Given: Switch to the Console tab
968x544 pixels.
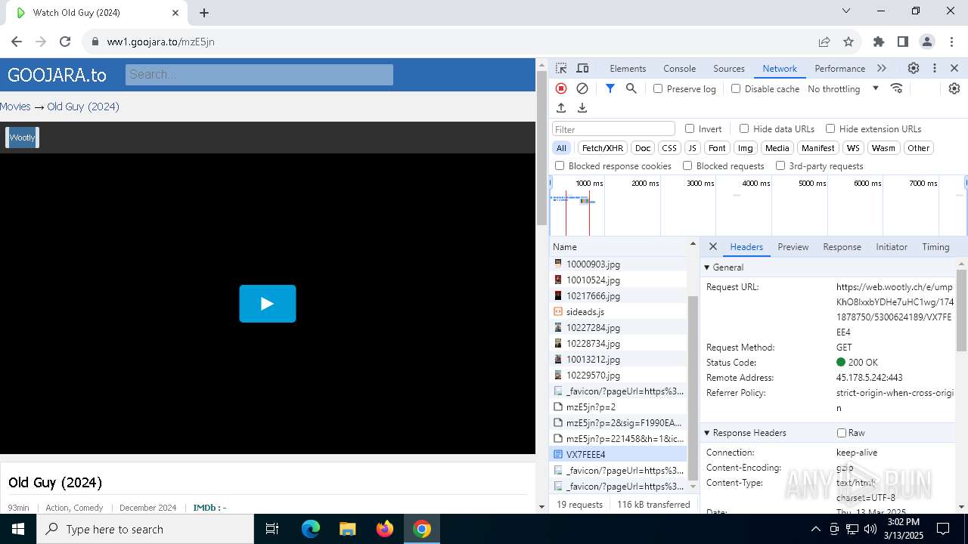Looking at the screenshot, I should [x=679, y=68].
